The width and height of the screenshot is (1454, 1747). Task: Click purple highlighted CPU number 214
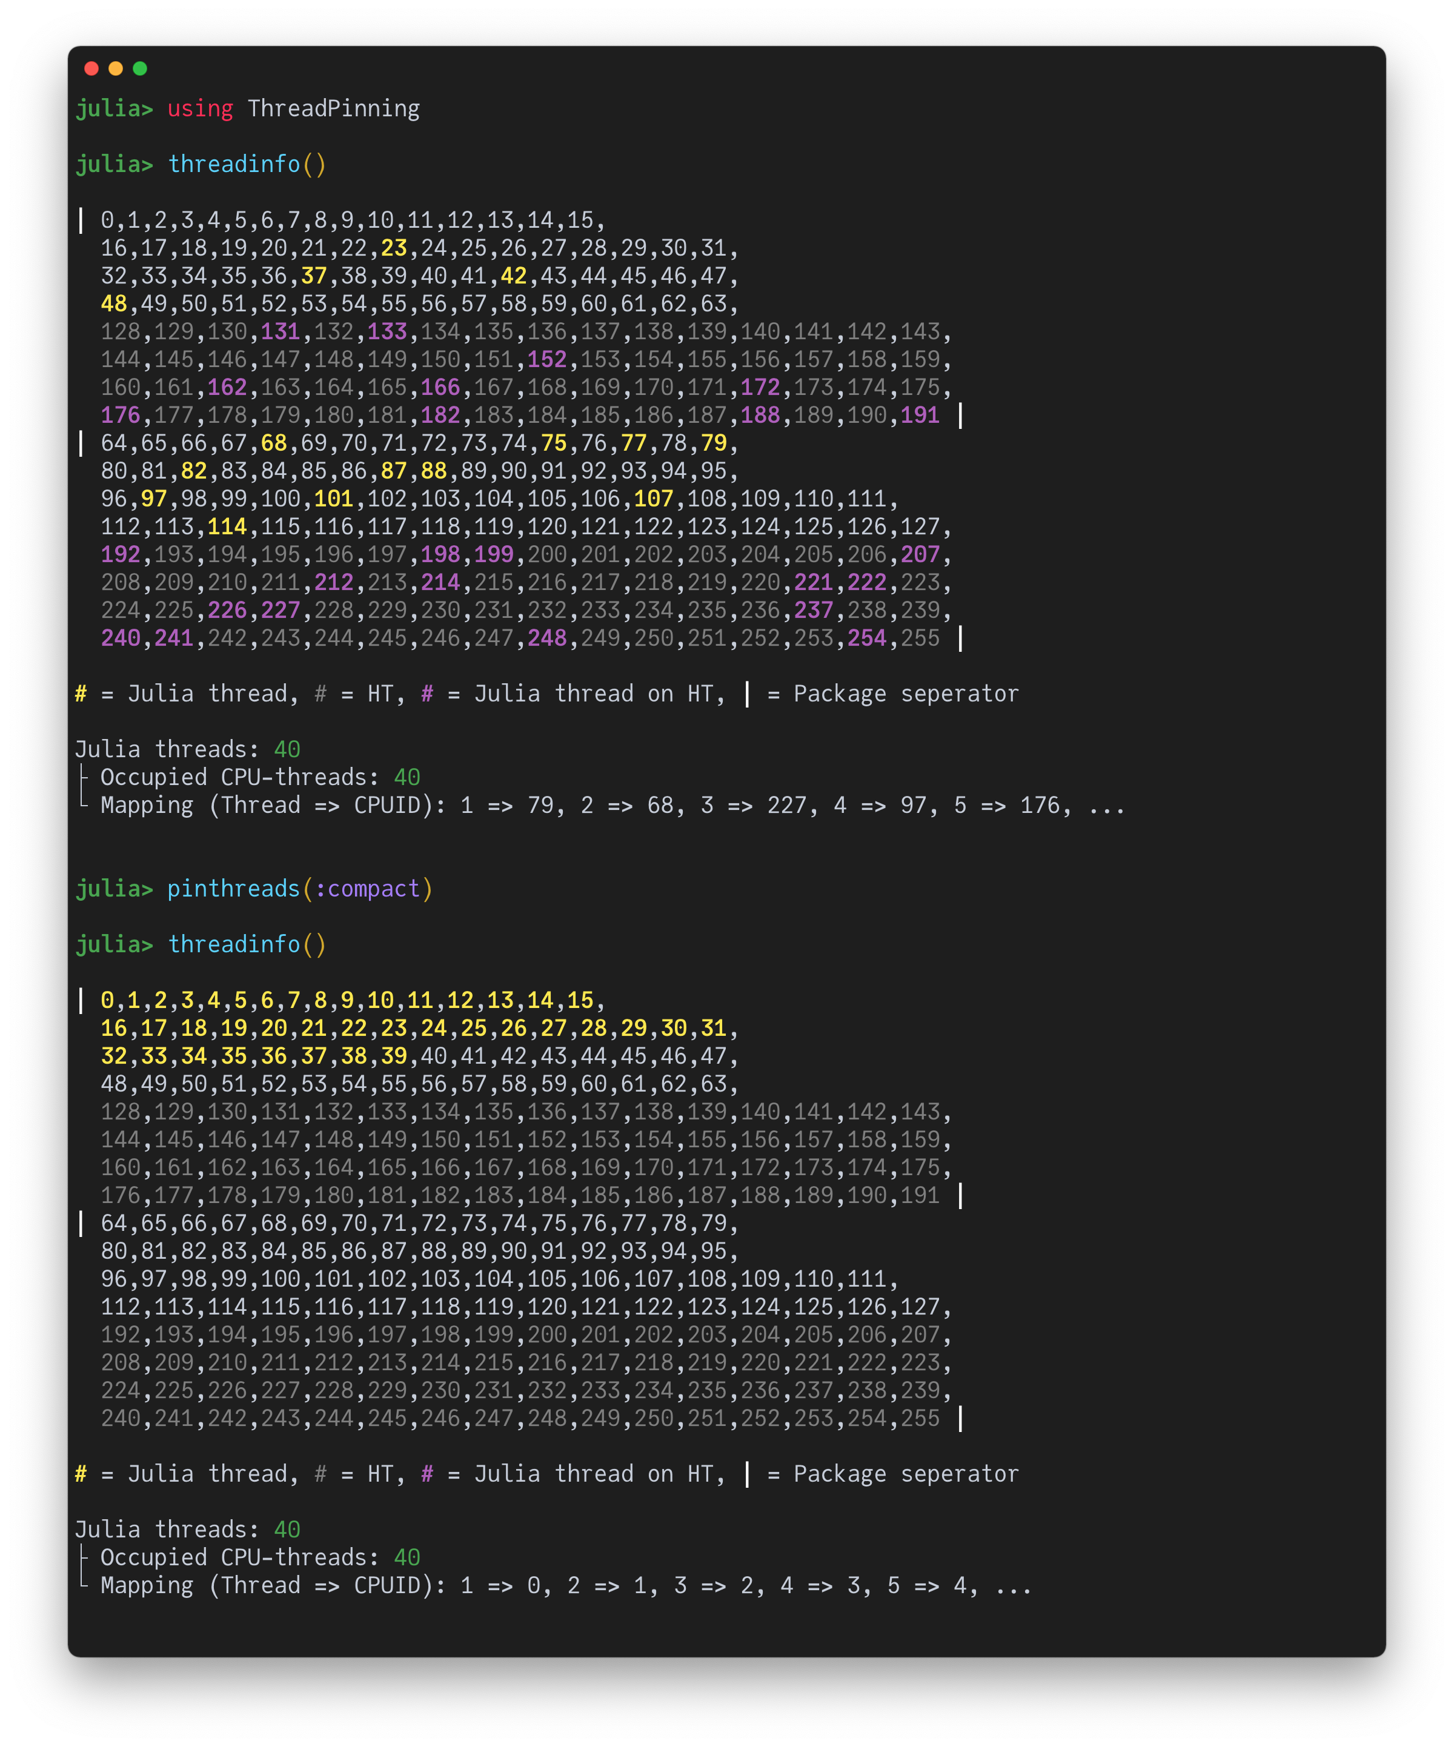click(x=440, y=582)
